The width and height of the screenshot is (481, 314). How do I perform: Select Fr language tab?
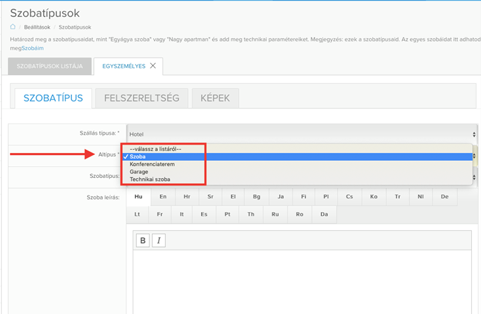click(x=160, y=215)
